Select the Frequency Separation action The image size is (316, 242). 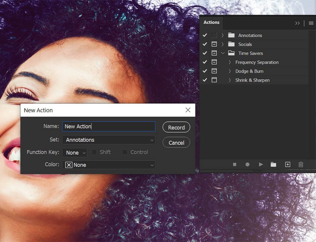point(257,62)
